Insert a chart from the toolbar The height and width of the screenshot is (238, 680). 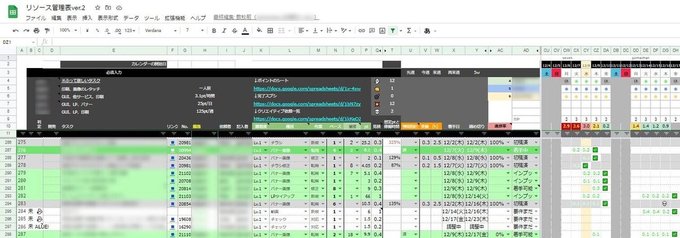click(383, 30)
